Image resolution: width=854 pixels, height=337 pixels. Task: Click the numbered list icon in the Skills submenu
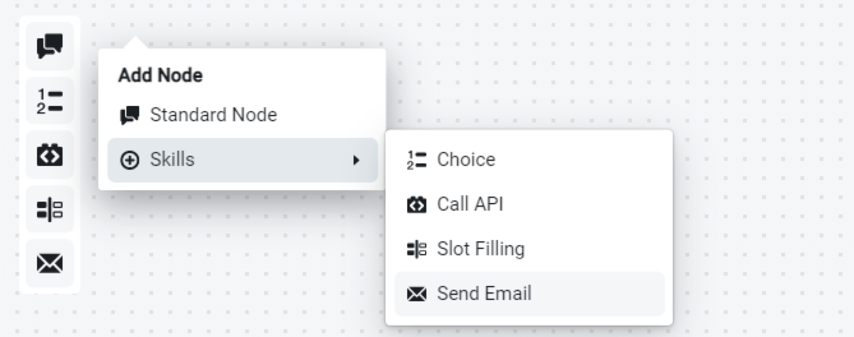tap(416, 160)
